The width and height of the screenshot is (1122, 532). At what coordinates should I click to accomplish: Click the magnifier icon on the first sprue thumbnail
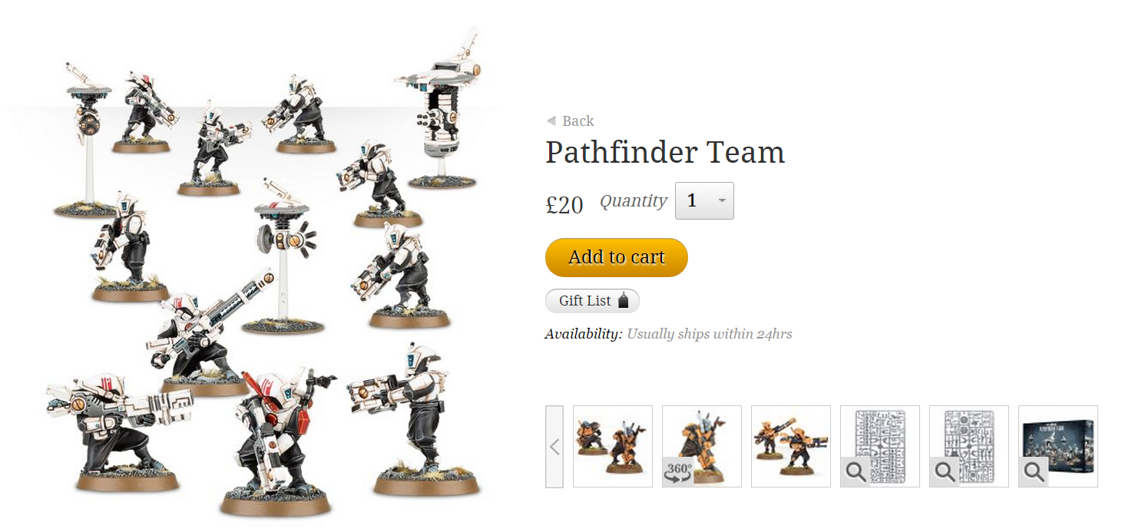(x=856, y=472)
